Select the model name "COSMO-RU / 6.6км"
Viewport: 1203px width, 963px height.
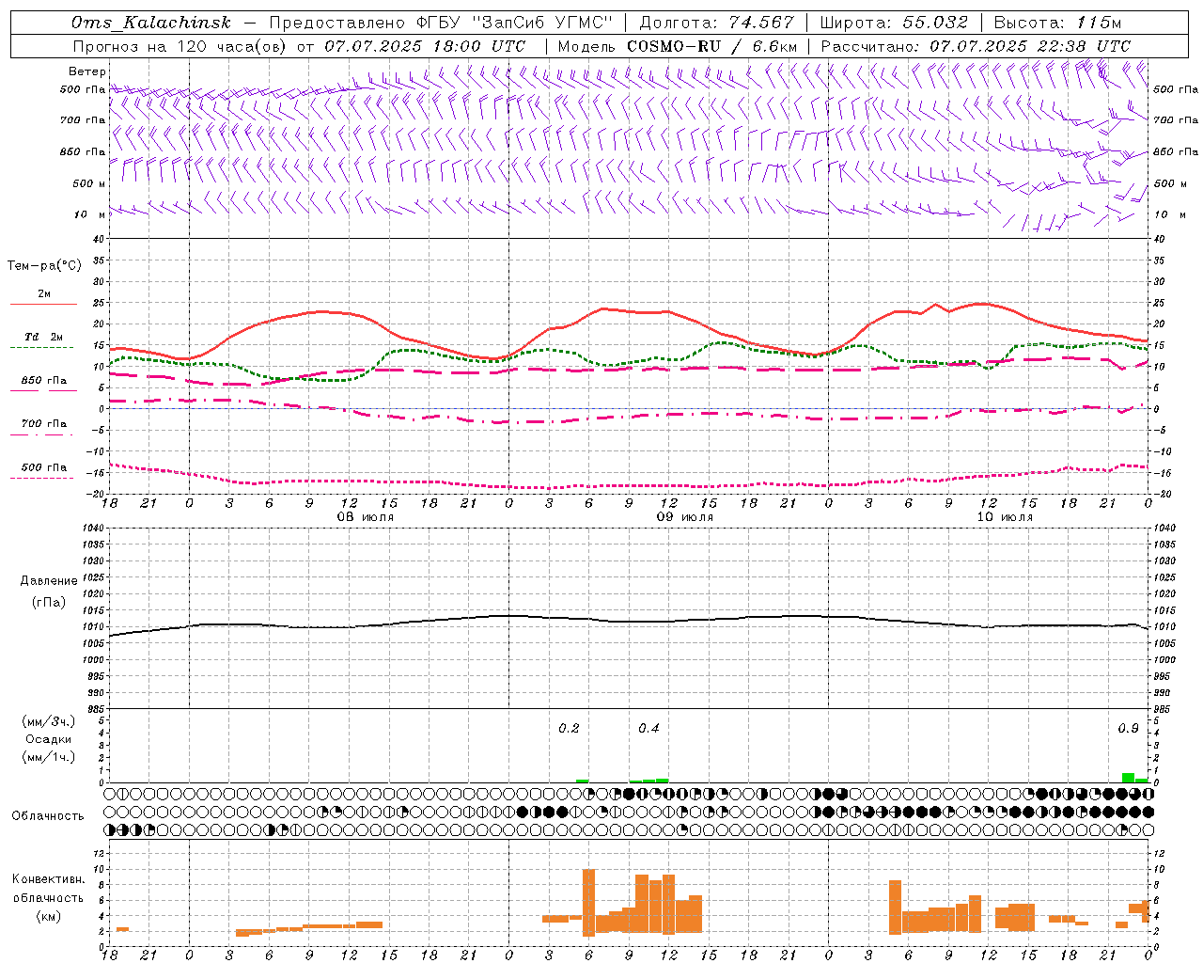click(712, 46)
